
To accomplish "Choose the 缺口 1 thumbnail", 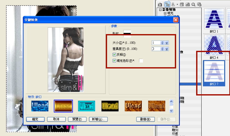I will click(x=214, y=19).
